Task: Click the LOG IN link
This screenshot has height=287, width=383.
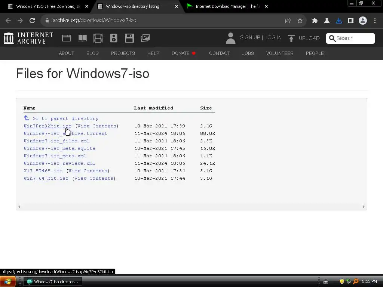Action: 273,38
